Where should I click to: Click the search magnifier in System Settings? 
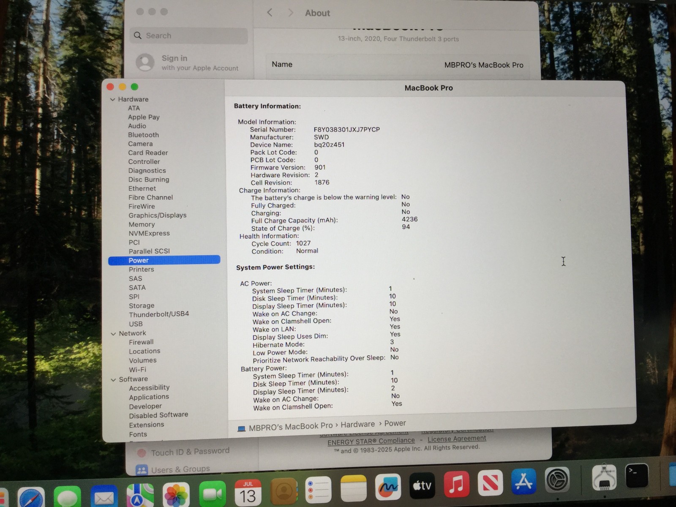[x=138, y=36]
